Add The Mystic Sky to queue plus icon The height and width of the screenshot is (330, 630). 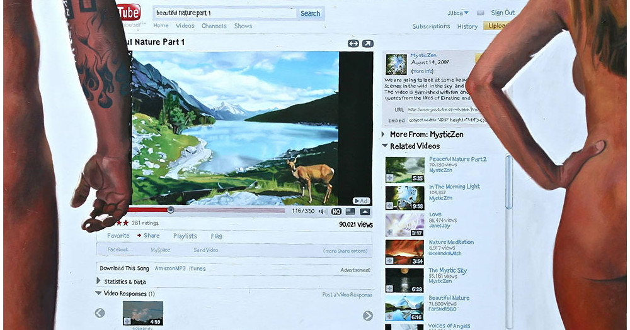tap(390, 289)
